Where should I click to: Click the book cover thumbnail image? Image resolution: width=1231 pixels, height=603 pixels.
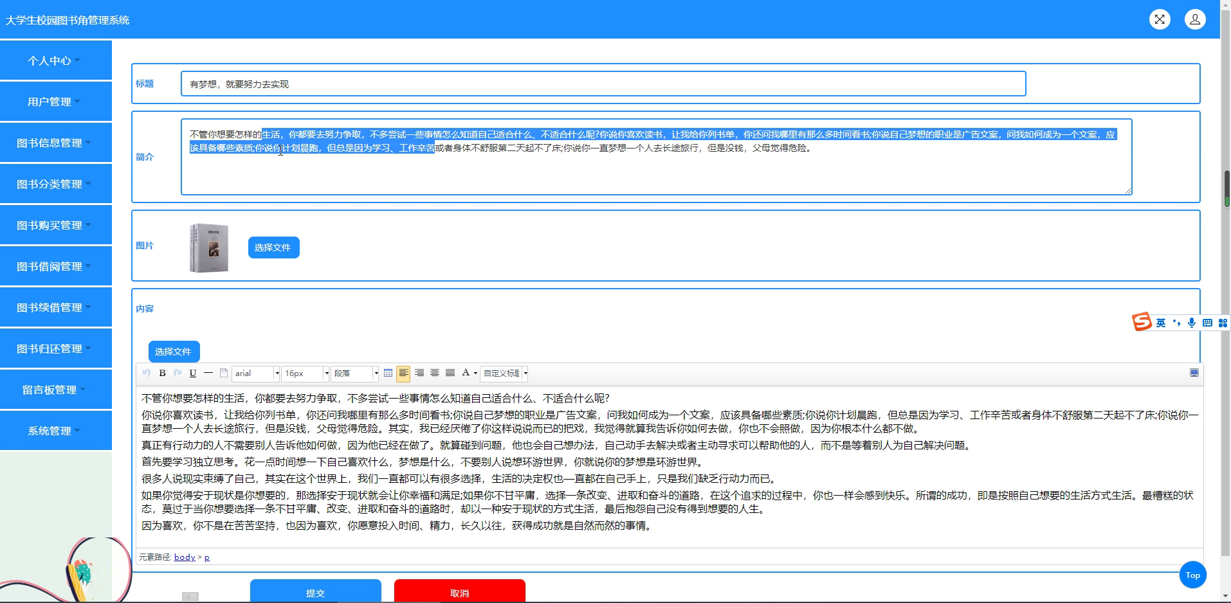point(209,248)
